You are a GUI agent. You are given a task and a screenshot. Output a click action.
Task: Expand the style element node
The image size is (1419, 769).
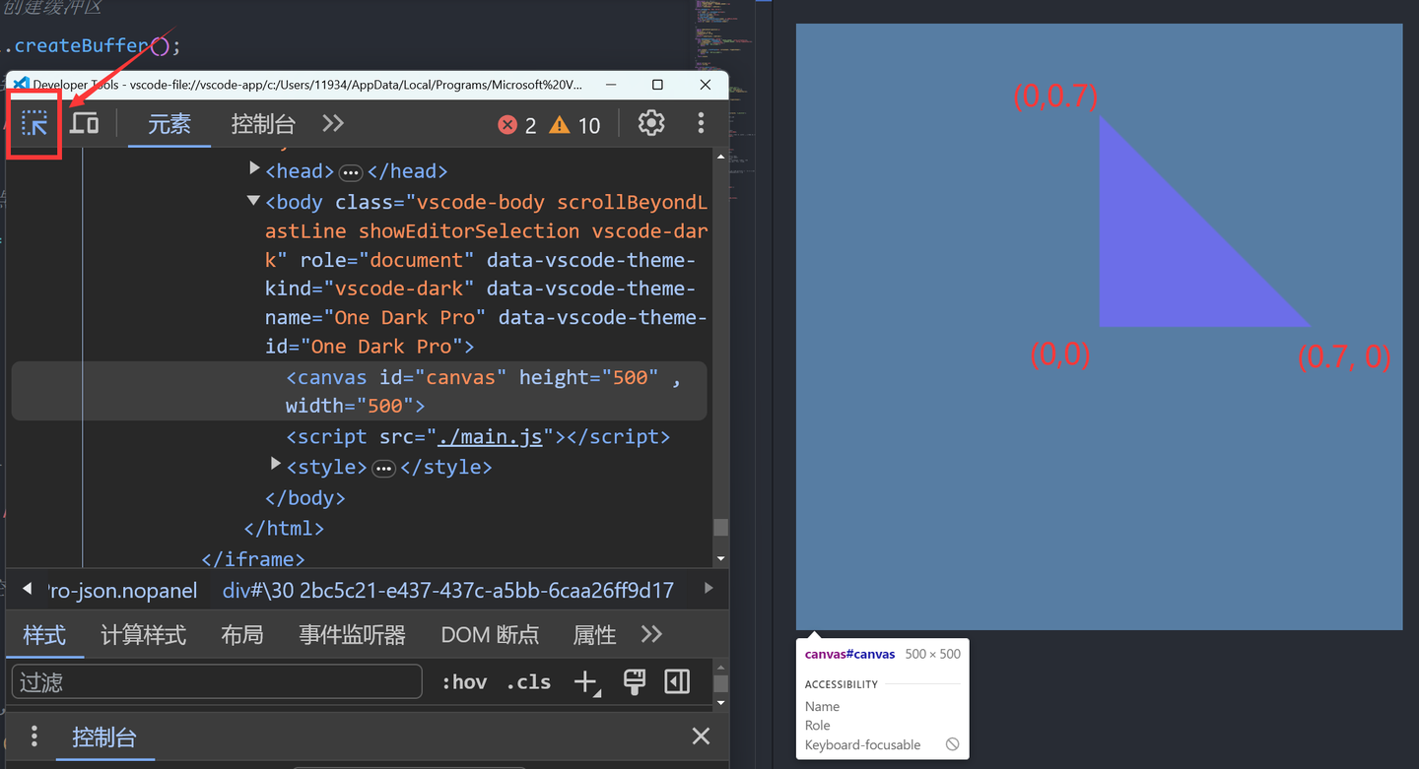click(276, 467)
